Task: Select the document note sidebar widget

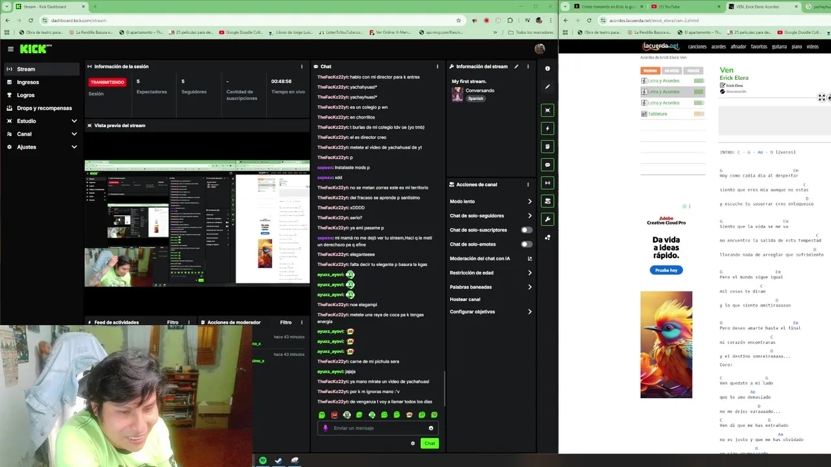Action: pyautogui.click(x=547, y=147)
